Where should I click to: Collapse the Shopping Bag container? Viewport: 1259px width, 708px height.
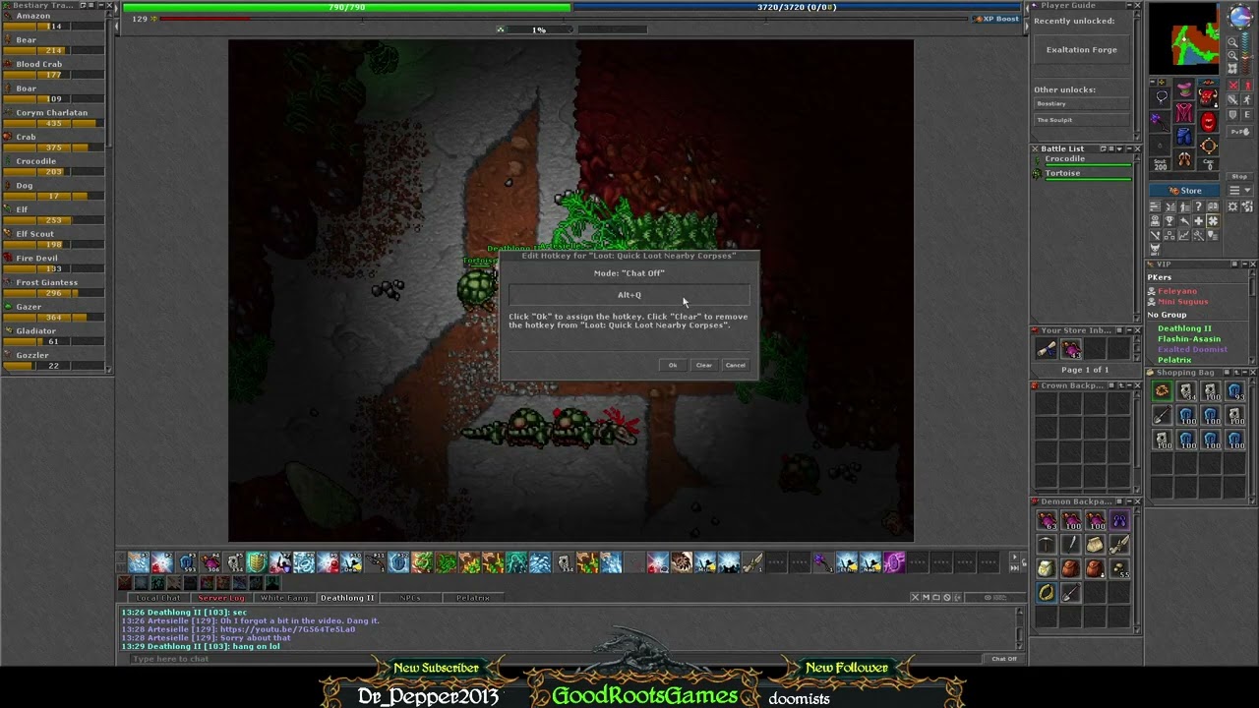coord(1245,373)
